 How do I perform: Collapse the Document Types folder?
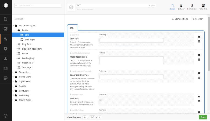13,26
